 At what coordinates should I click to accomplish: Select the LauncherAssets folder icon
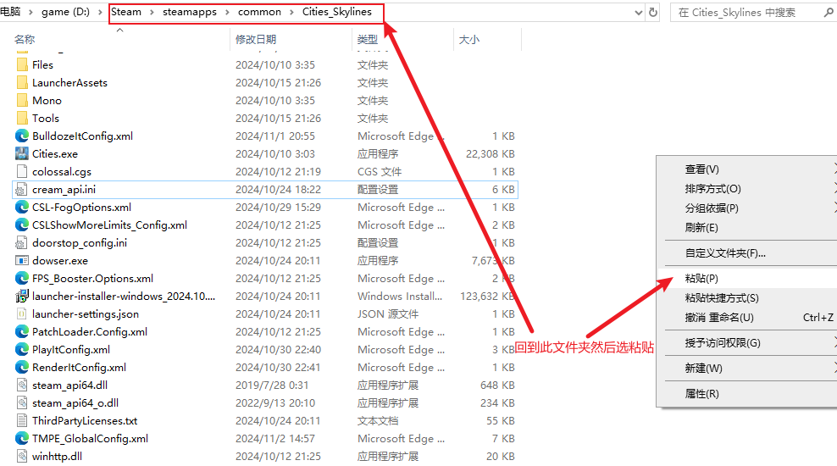[x=22, y=83]
